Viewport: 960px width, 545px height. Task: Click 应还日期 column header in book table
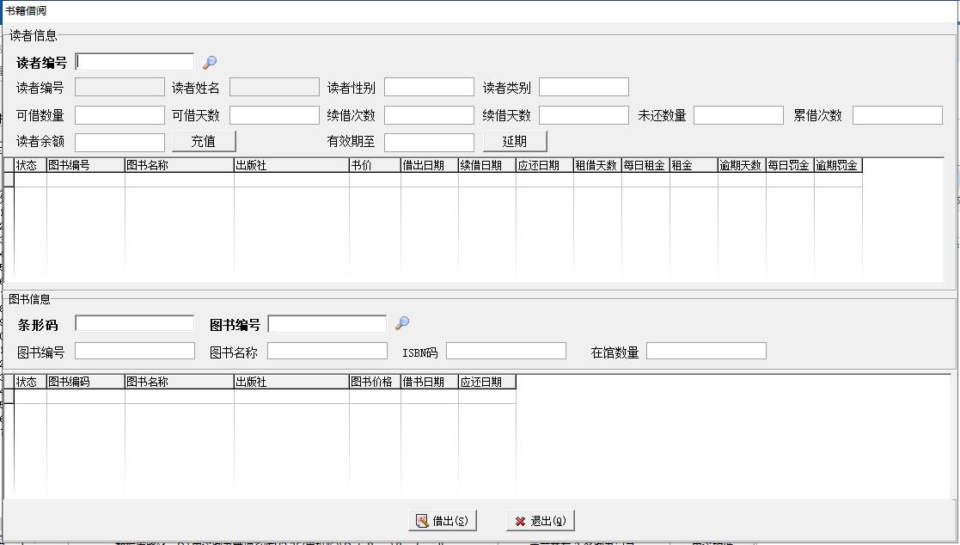coord(486,383)
